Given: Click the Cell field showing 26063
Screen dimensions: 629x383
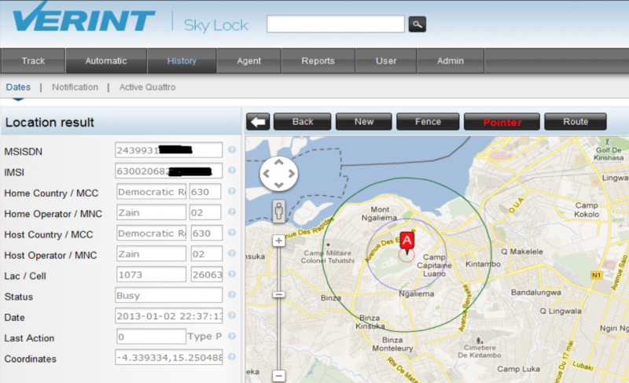Looking at the screenshot, I should click(207, 274).
